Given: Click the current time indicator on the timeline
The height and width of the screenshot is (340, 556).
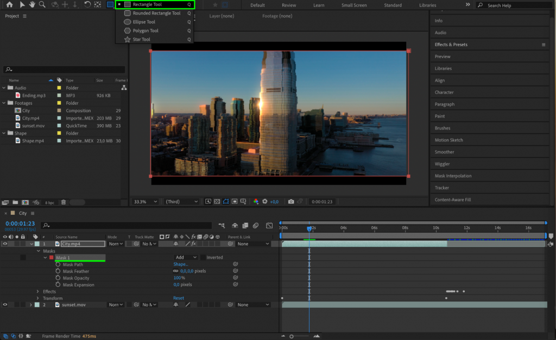Looking at the screenshot, I should 309,228.
